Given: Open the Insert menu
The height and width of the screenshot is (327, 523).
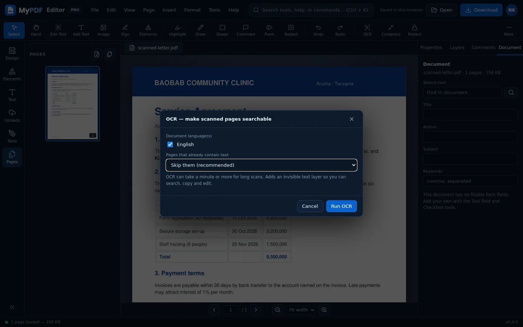Looking at the screenshot, I should point(169,10).
